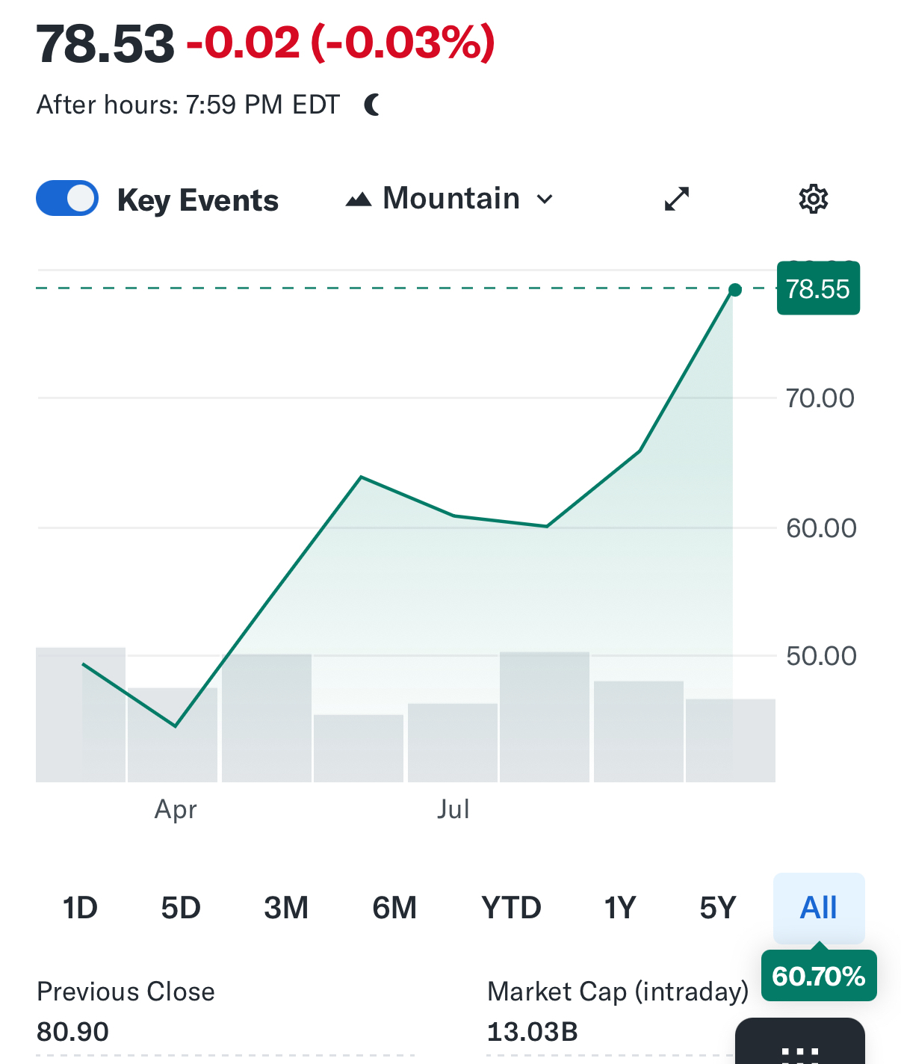Switch to 3M range
Screen dimensions: 901x1064
coord(286,908)
